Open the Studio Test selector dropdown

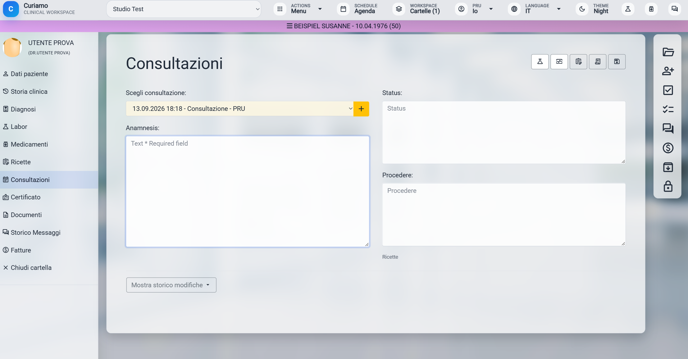184,9
